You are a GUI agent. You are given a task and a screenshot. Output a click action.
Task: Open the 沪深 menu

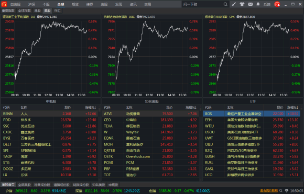(x=31, y=4)
